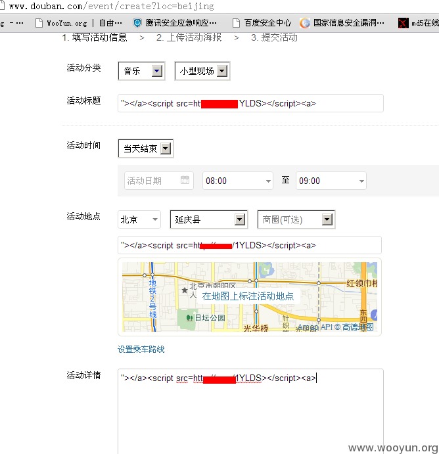Open the 当天结束 duration dropdown
Image resolution: width=439 pixels, height=454 pixels.
pyautogui.click(x=146, y=148)
